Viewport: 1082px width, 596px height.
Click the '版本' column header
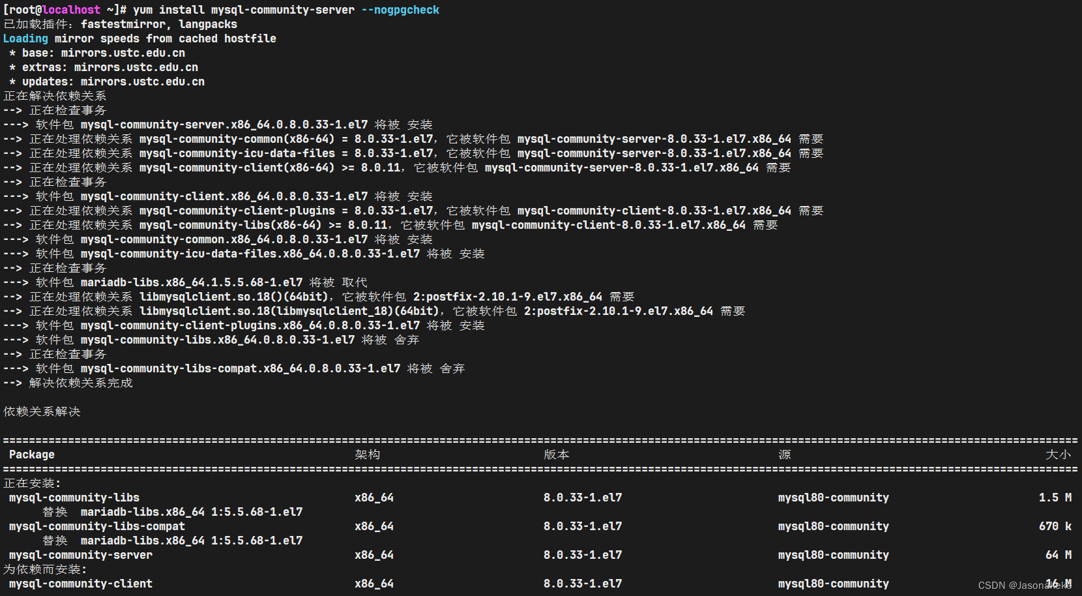pyautogui.click(x=557, y=454)
